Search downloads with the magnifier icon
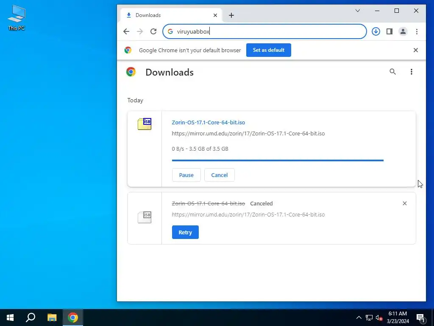 392,72
